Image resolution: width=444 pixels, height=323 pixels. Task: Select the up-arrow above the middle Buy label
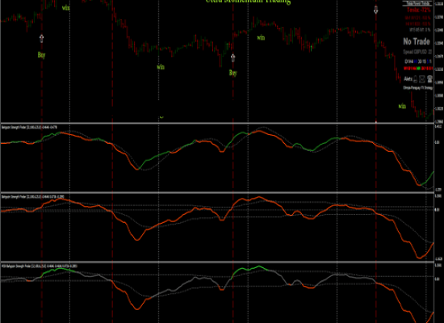[x=232, y=58]
